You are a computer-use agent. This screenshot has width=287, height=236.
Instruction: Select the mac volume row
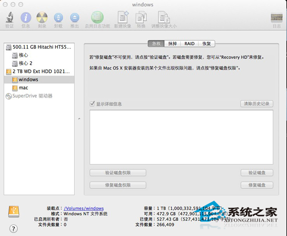point(39,88)
